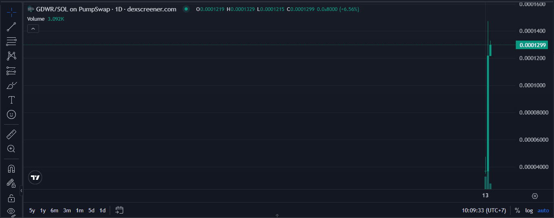The width and height of the screenshot is (554, 218).
Task: Open chart settings gear icon
Action: (x=535, y=196)
